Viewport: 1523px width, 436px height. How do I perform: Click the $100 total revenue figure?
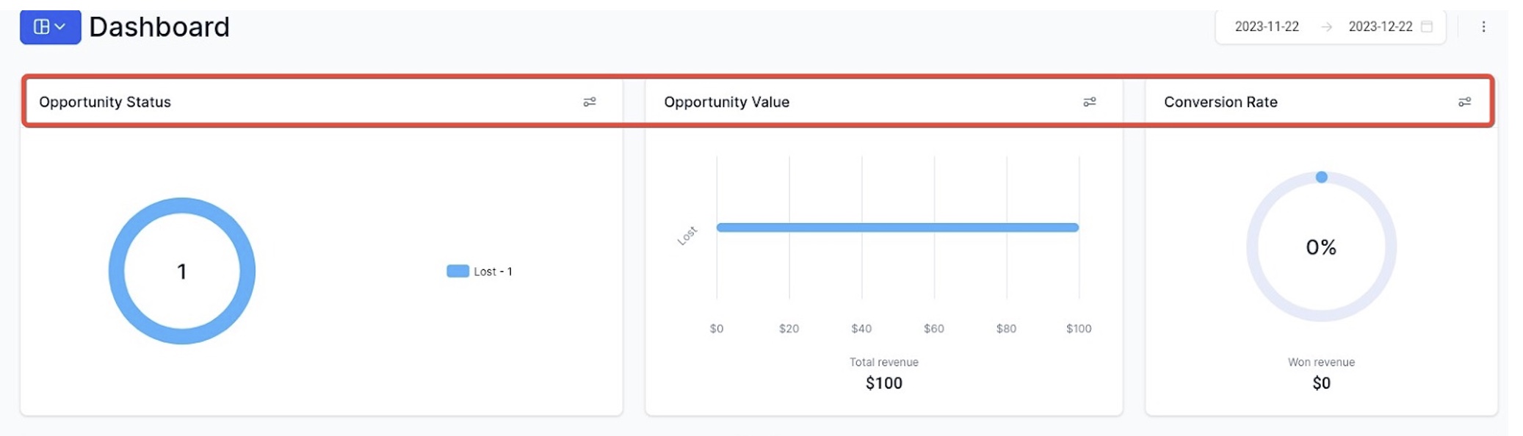(883, 383)
